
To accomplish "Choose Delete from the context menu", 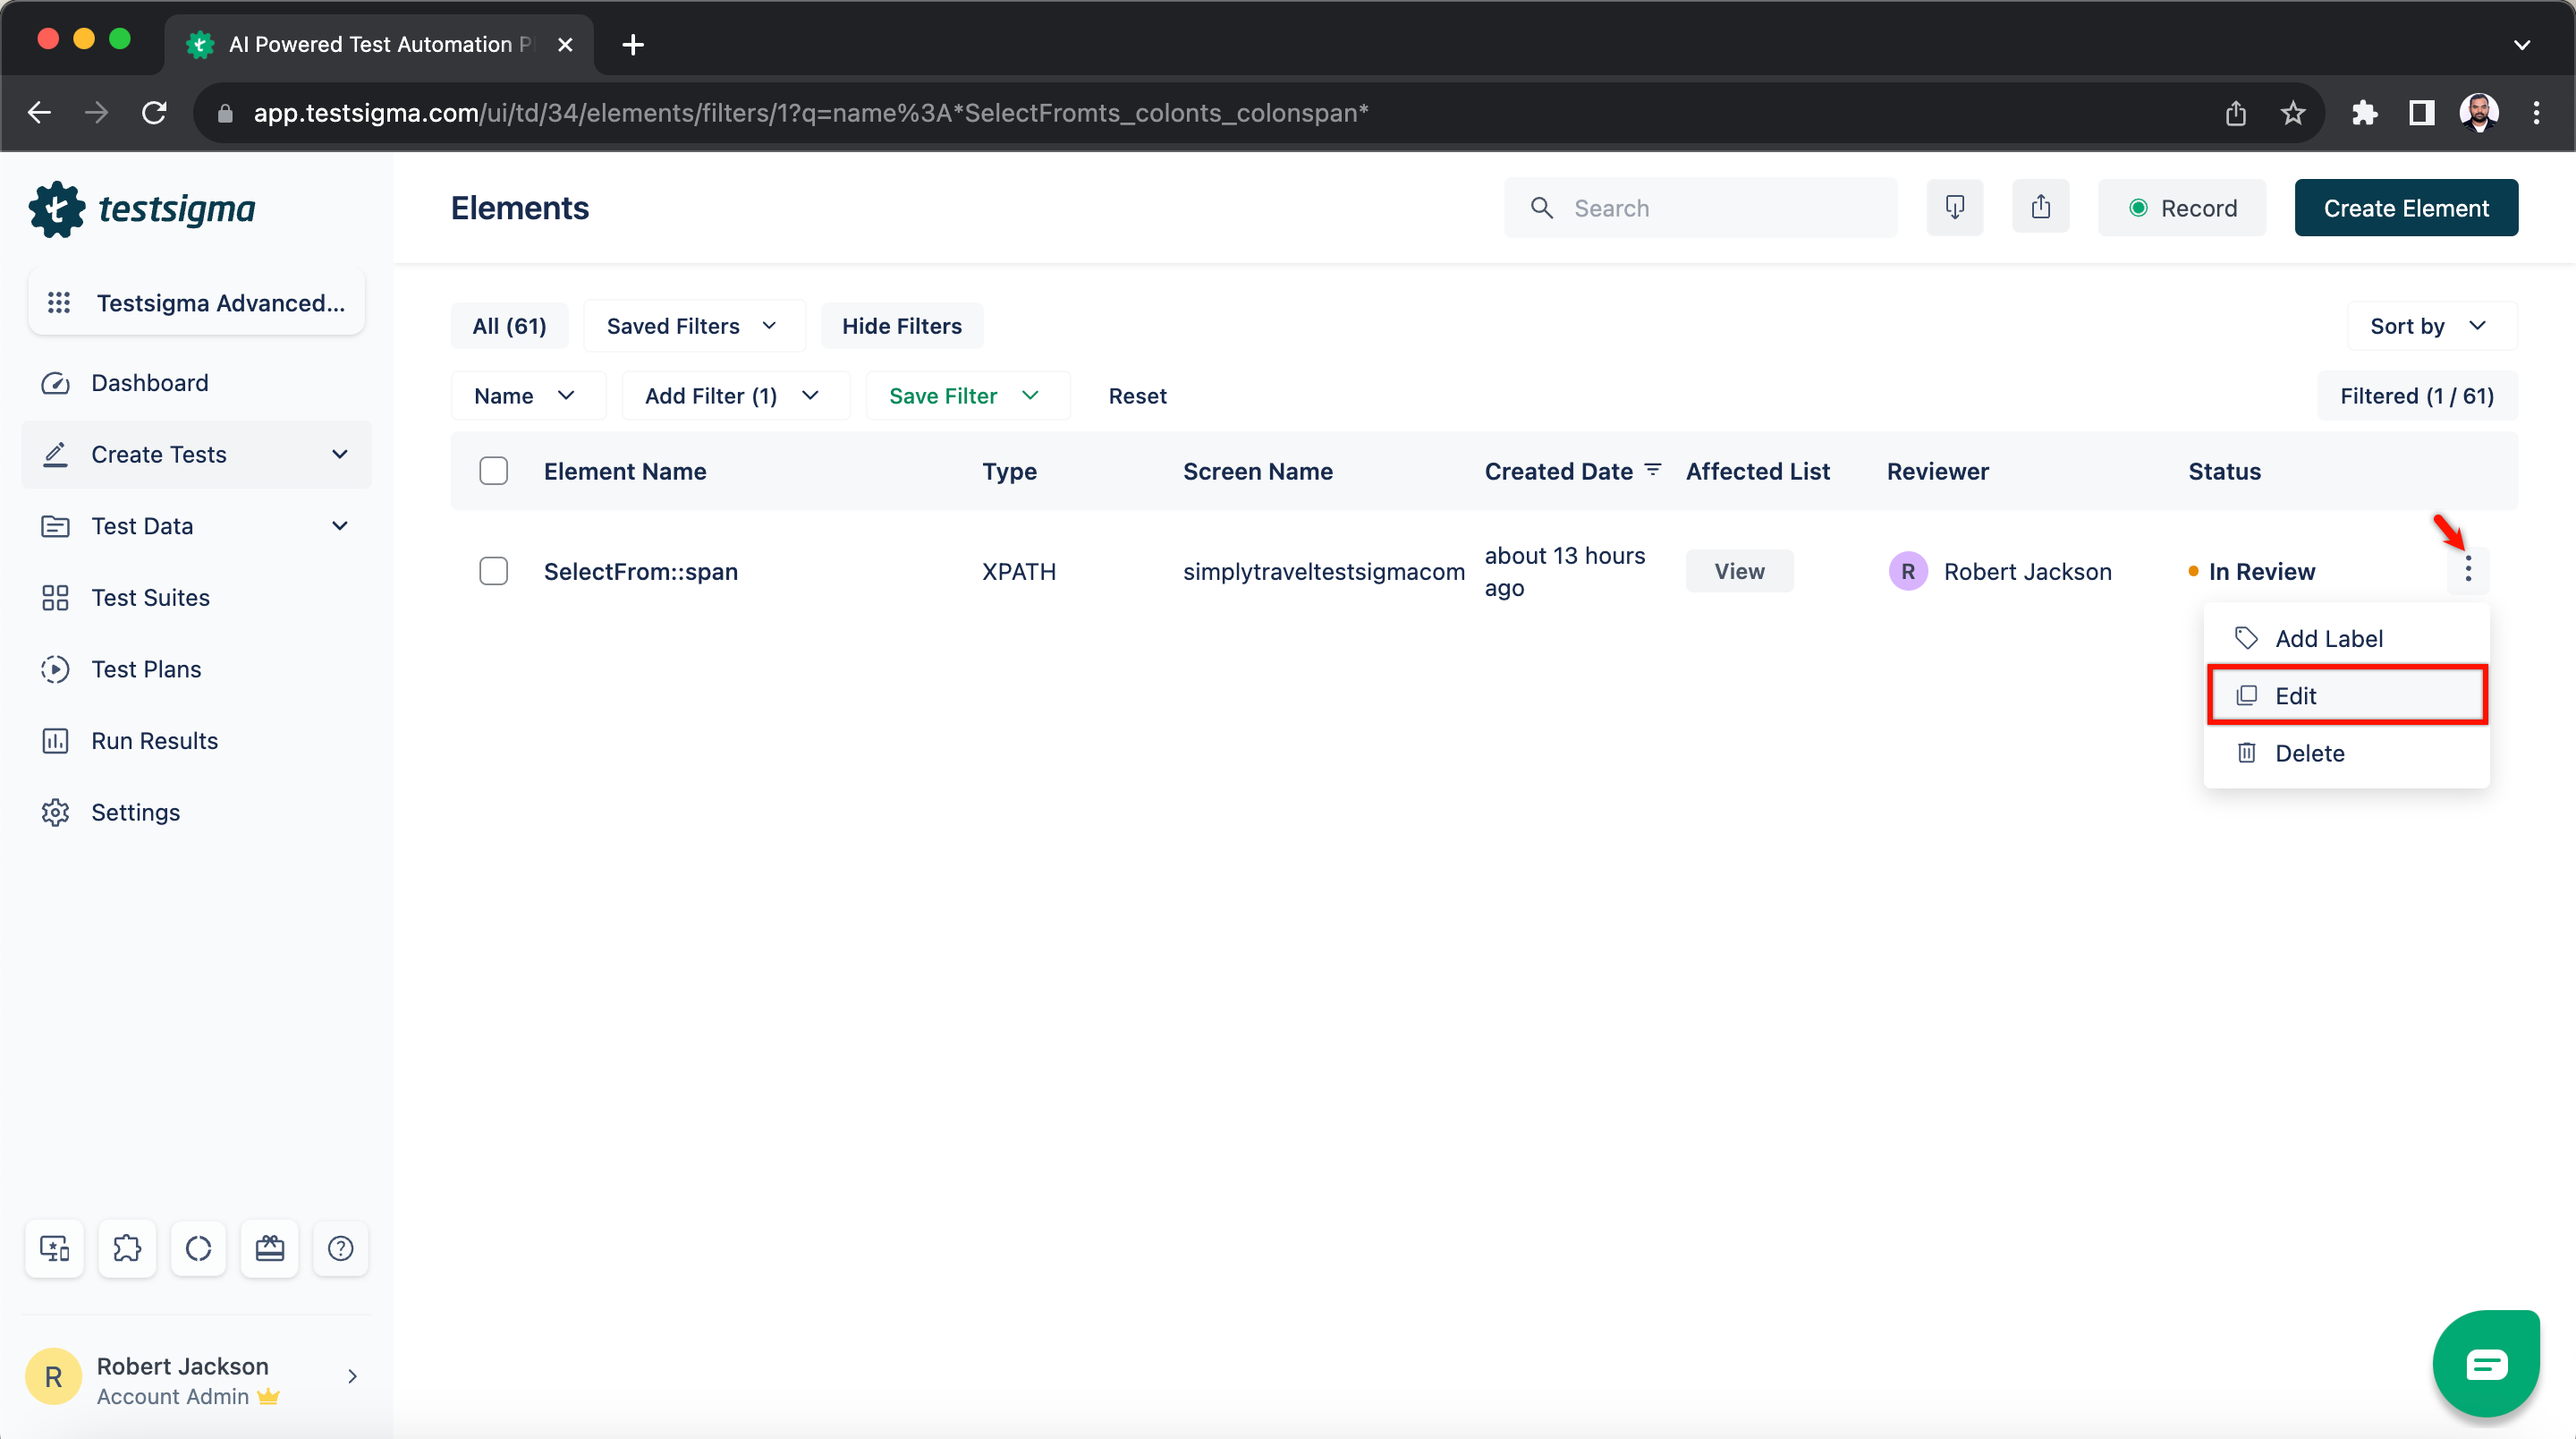I will [x=2346, y=753].
